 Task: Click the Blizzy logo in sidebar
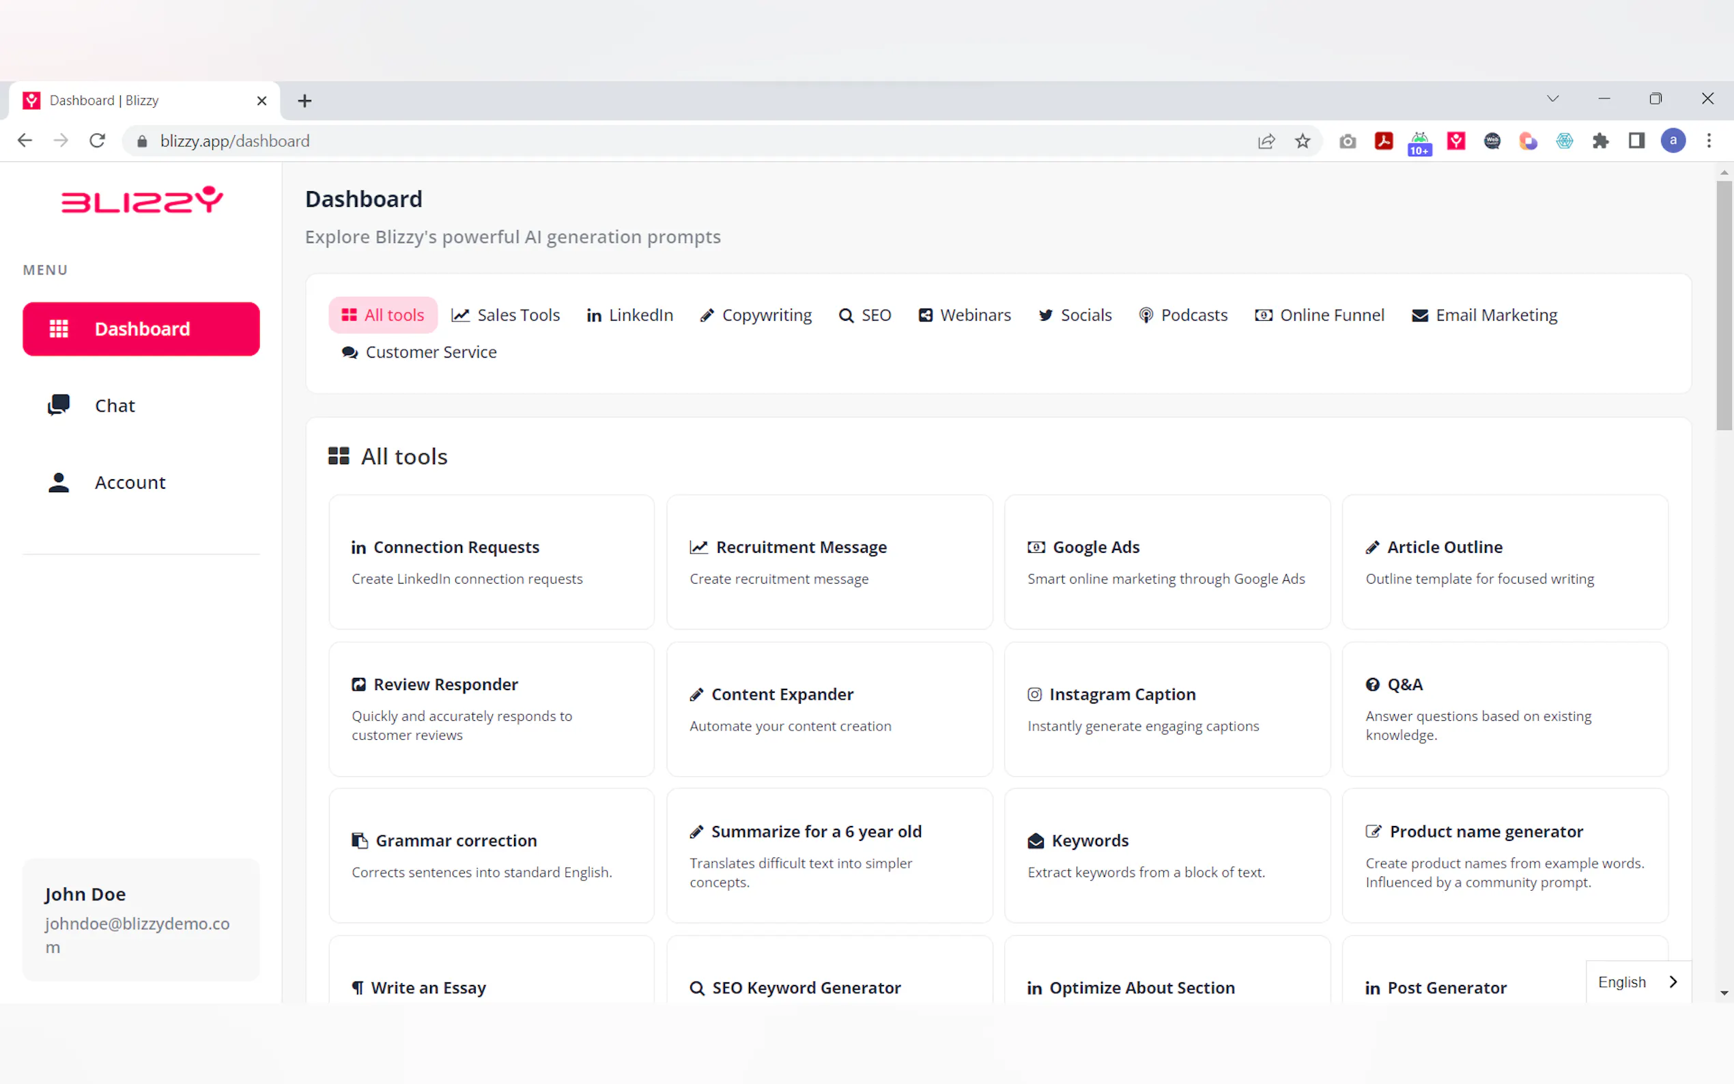[x=142, y=201]
